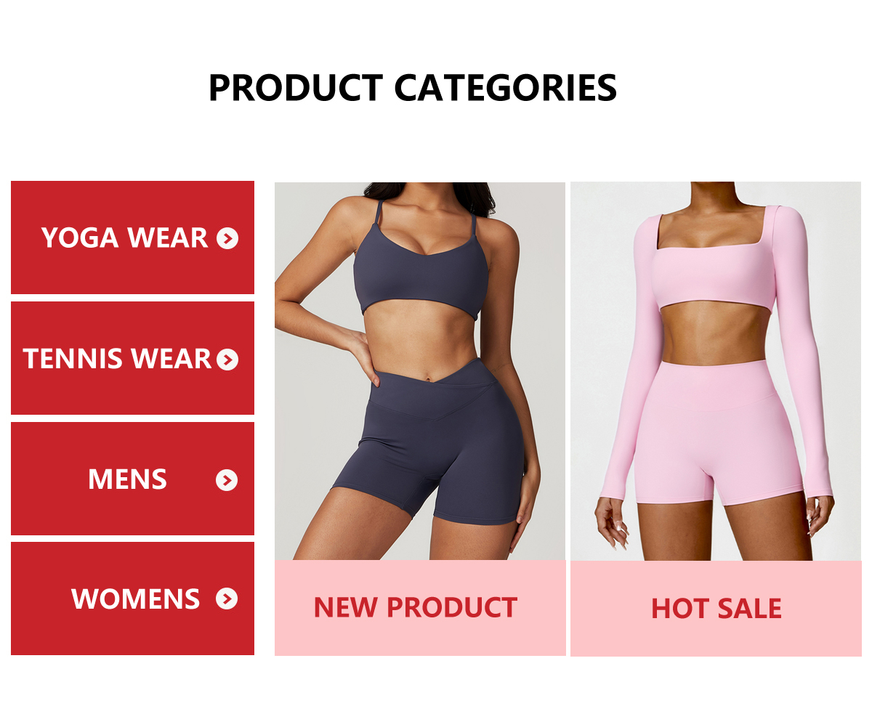Click the word CATEGORIES in the heading

[x=506, y=88]
